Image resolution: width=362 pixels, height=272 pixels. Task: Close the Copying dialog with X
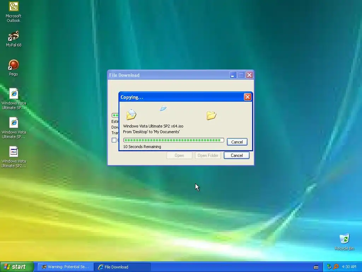pos(247,97)
